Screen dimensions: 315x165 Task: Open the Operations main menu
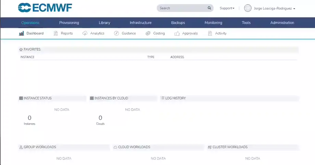pyautogui.click(x=30, y=23)
